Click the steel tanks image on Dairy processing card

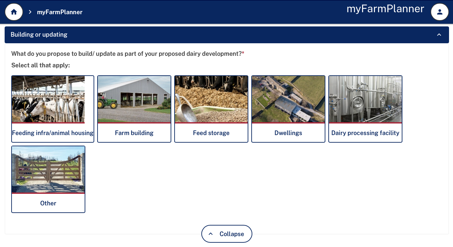pyautogui.click(x=365, y=99)
